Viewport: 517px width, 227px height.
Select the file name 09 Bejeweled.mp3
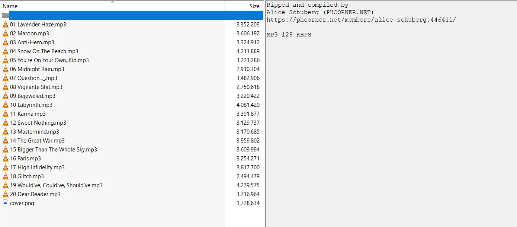click(33, 96)
